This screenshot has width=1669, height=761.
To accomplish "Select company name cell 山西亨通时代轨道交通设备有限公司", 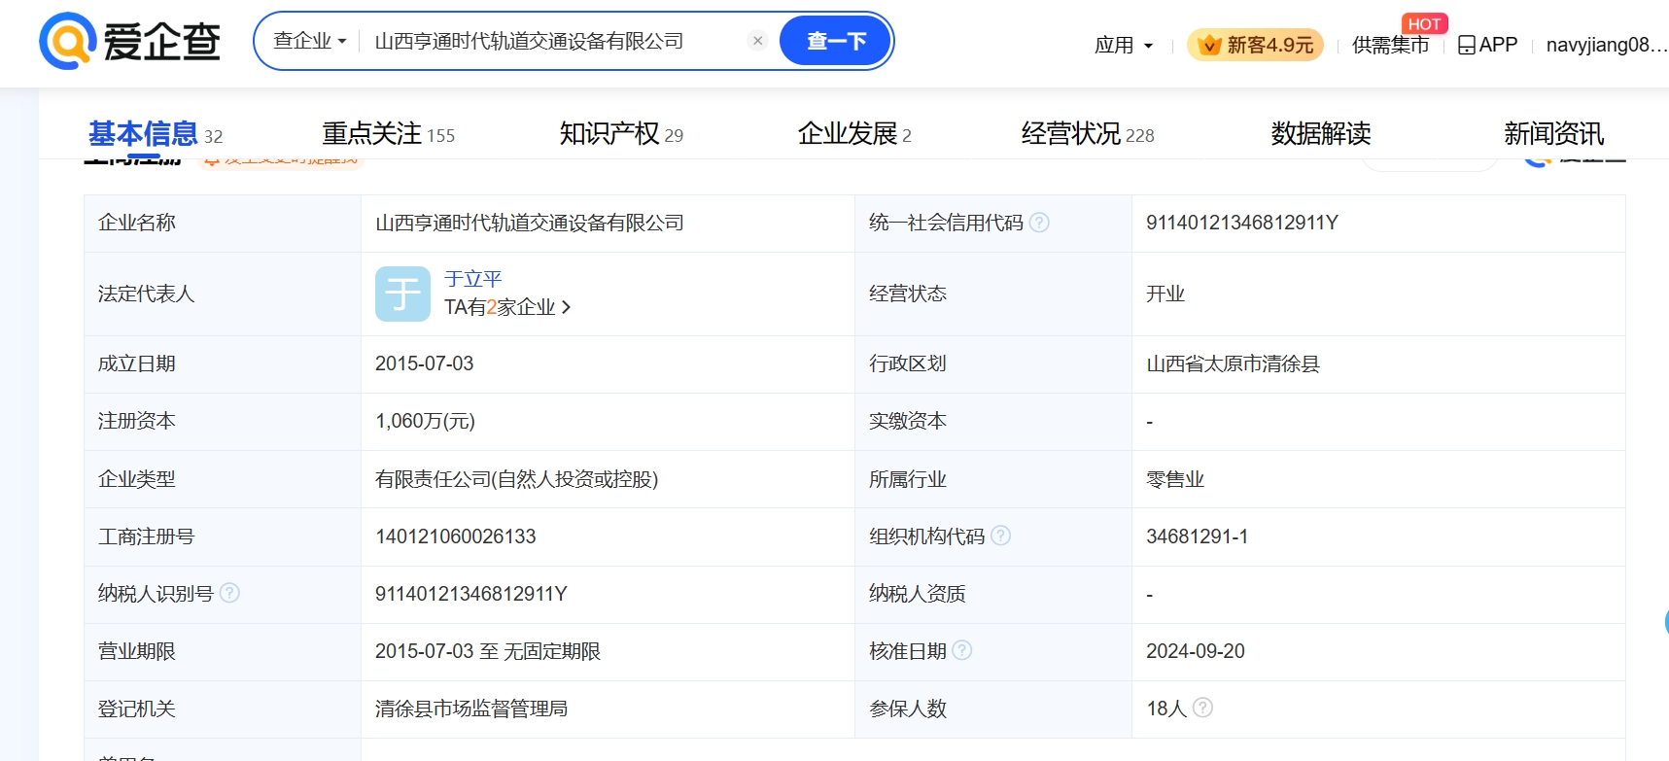I will [530, 223].
